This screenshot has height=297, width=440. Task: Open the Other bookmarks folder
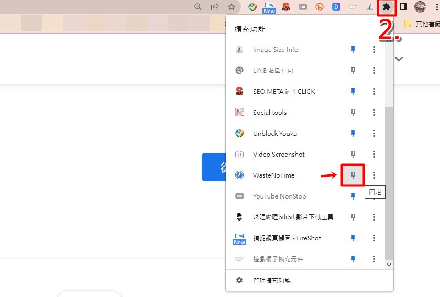(422, 24)
